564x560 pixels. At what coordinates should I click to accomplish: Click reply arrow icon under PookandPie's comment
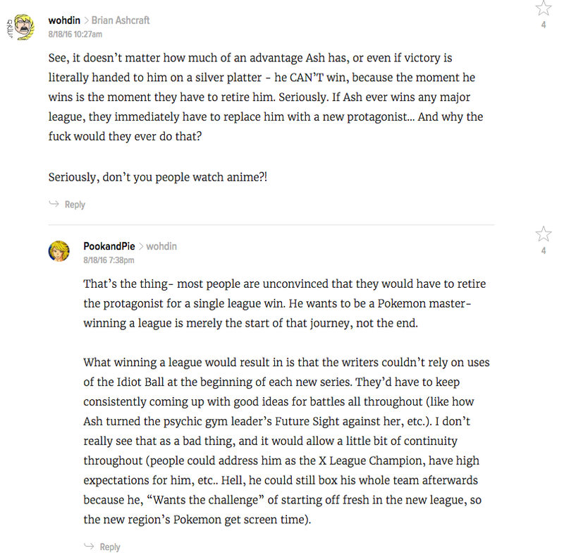(89, 546)
